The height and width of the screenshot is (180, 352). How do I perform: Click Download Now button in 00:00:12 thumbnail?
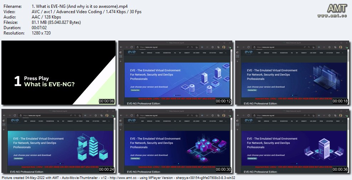tap(135, 90)
